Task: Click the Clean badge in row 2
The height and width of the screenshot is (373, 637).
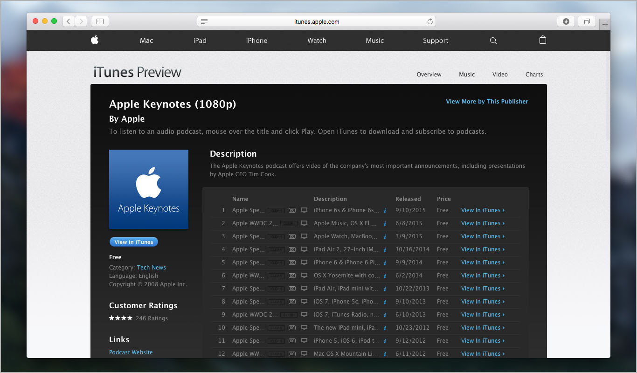Action: [289, 223]
